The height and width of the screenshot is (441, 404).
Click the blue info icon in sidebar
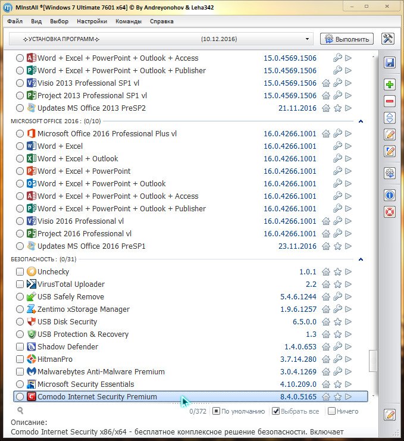(389, 195)
